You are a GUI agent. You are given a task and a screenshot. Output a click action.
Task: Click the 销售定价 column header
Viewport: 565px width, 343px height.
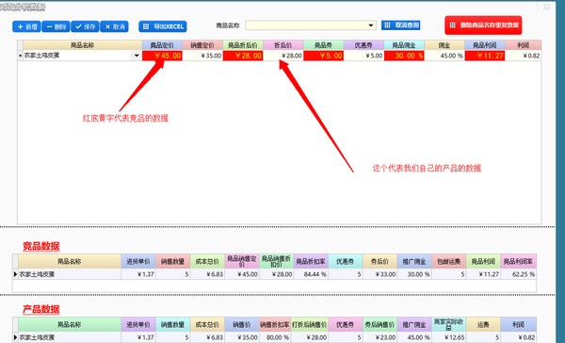(x=202, y=45)
